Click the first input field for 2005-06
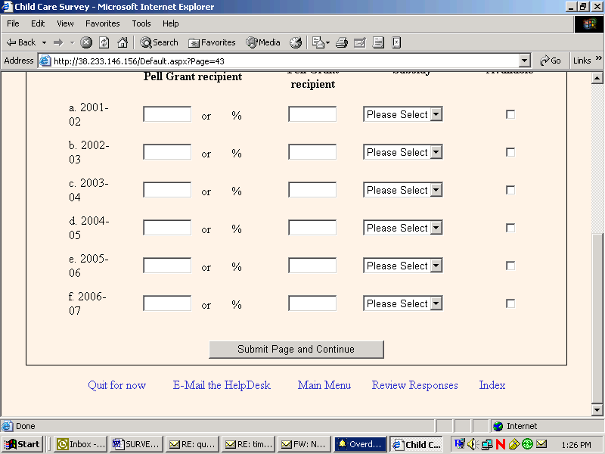Viewport: 605px width, 454px height. pos(167,266)
